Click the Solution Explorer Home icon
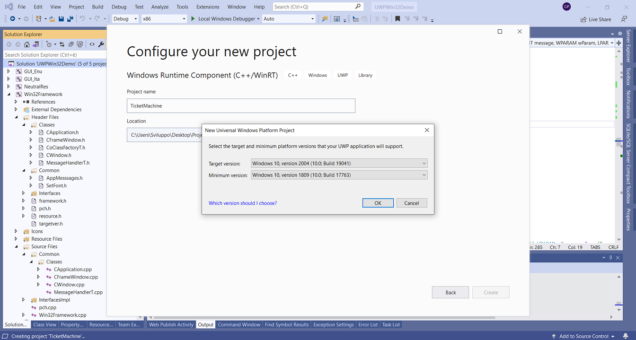Viewport: 636px width, 340px height. [26, 44]
